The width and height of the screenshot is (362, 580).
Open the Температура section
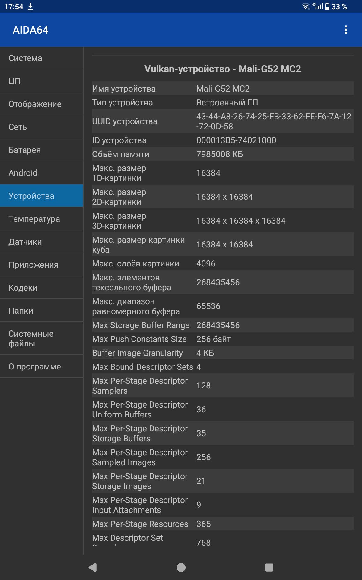click(x=41, y=219)
